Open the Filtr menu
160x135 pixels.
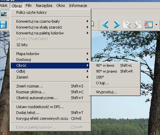(29, 6)
